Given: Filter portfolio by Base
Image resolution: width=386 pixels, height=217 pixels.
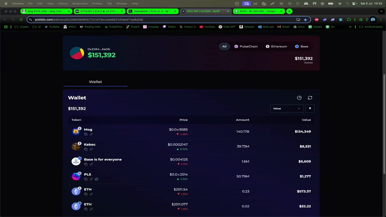Looking at the screenshot, I should point(302,47).
